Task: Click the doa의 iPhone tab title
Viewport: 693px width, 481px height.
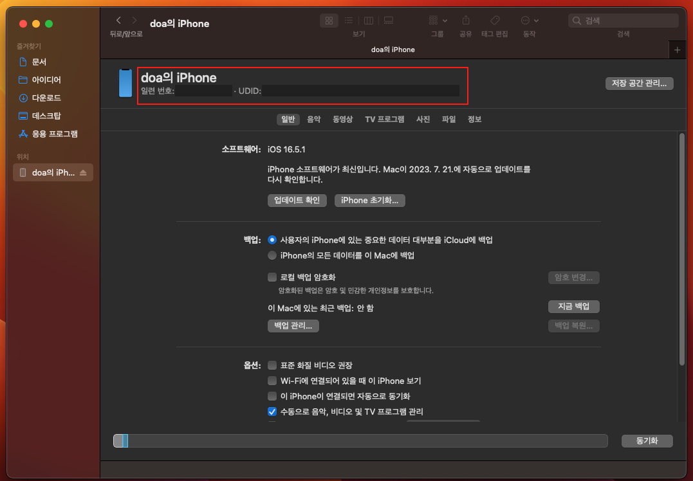Action: (x=393, y=50)
